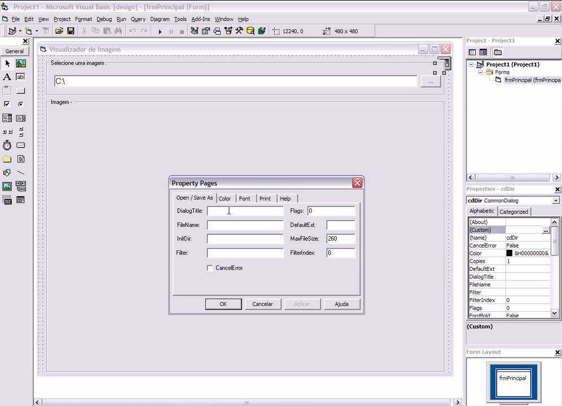Select the CommonDialog control in the toolbox
Viewport: 562px width, 406px height.
point(21,200)
